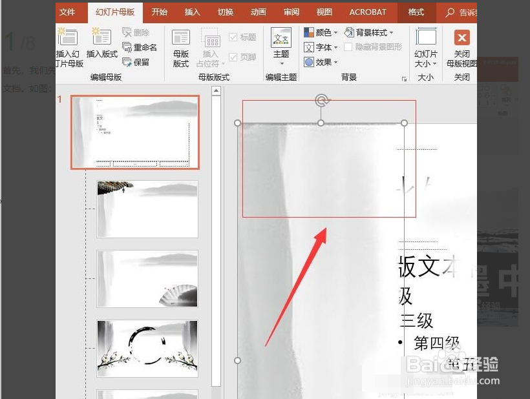Image resolution: width=530 pixels, height=399 pixels.
Task: Close master view with 关闭母版视图
Action: coord(461,48)
